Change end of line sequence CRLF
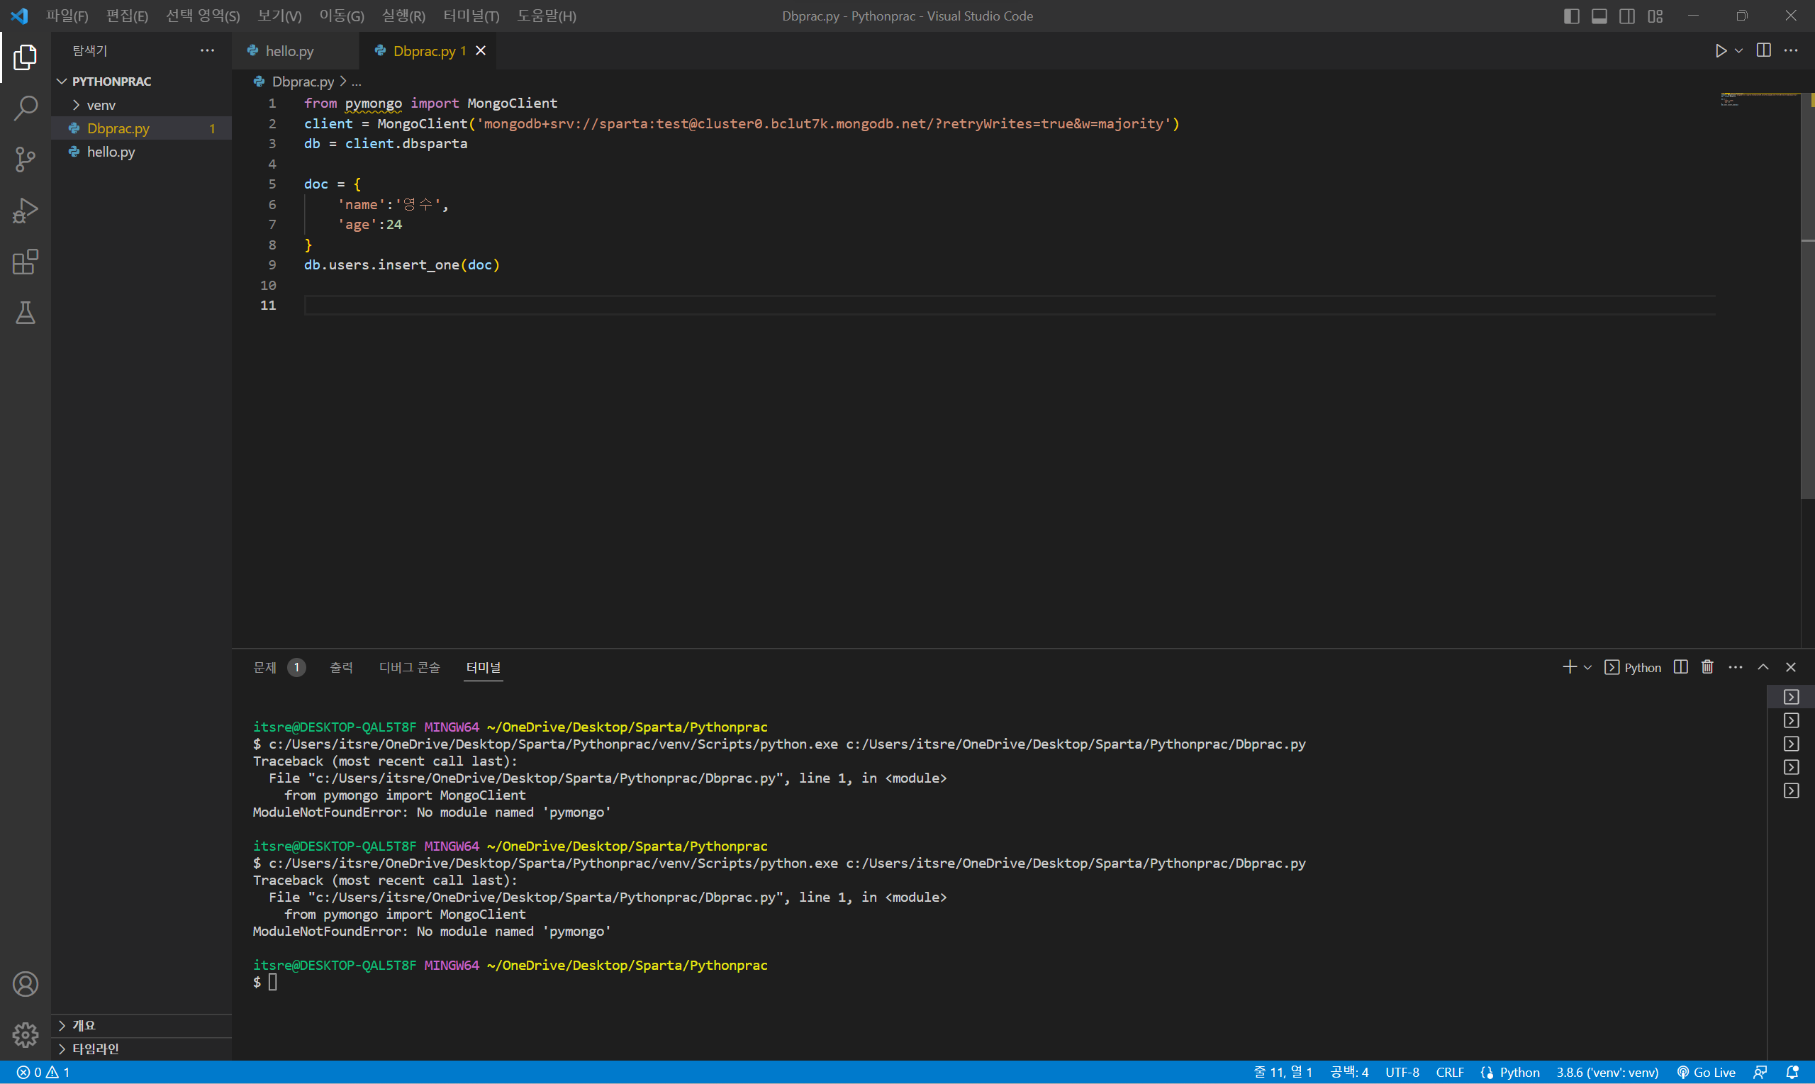Image resolution: width=1815 pixels, height=1084 pixels. [x=1450, y=1073]
